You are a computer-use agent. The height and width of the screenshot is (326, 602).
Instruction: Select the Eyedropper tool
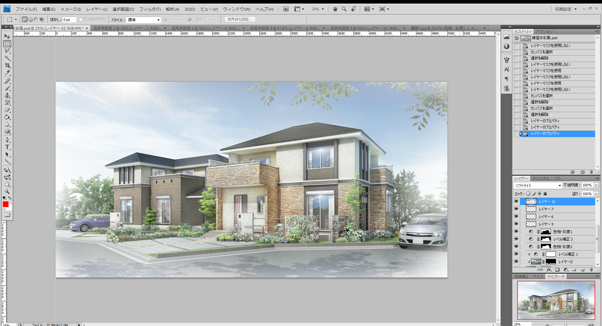7,73
